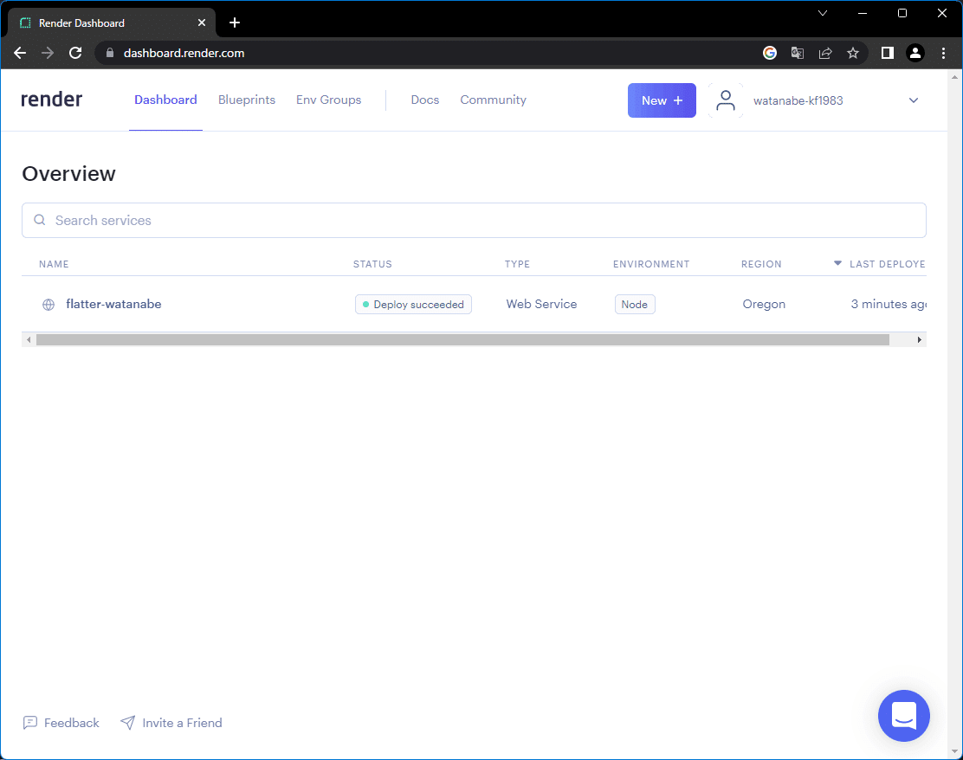Click the page scrollbar down arrow

[x=955, y=751]
